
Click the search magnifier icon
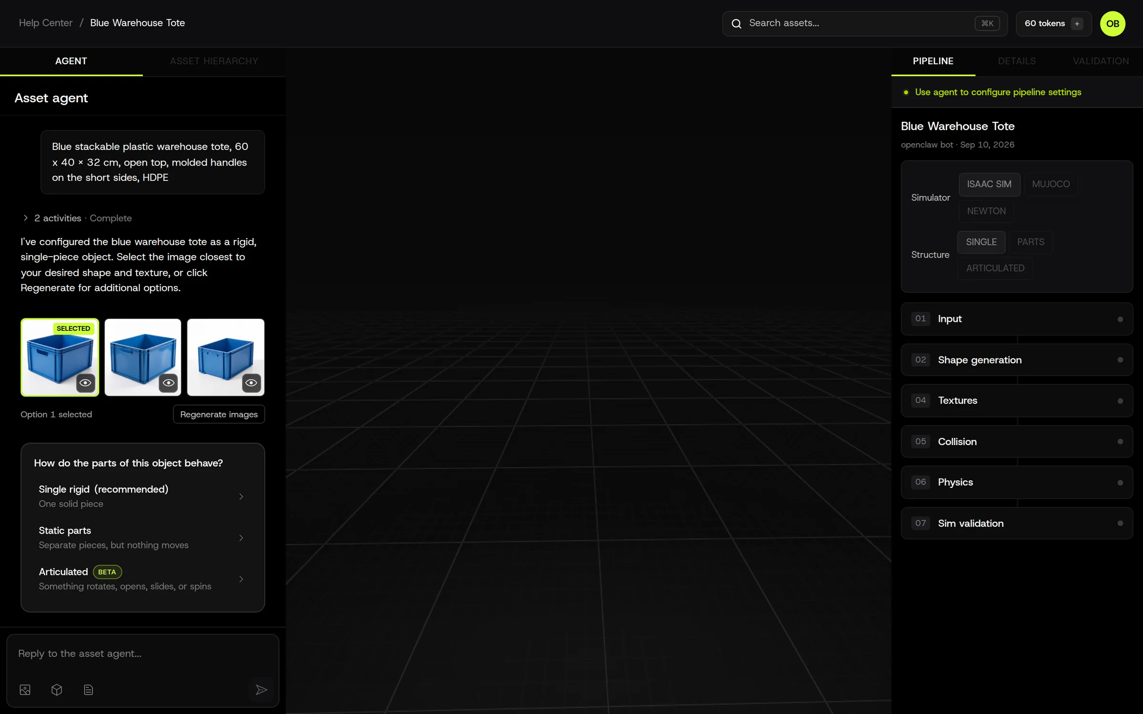736,23
